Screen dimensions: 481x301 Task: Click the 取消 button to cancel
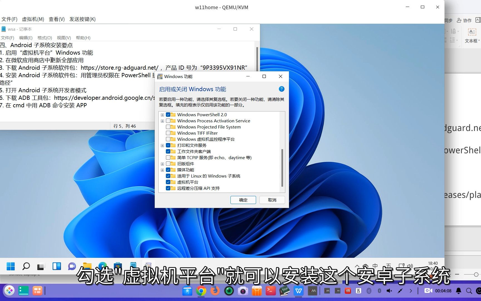[272, 200]
